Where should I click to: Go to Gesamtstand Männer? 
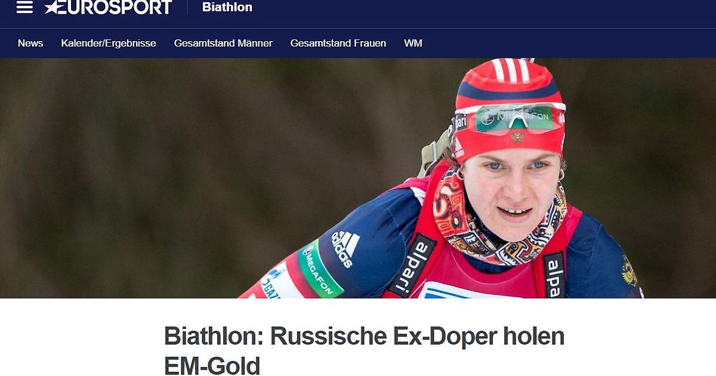(223, 43)
